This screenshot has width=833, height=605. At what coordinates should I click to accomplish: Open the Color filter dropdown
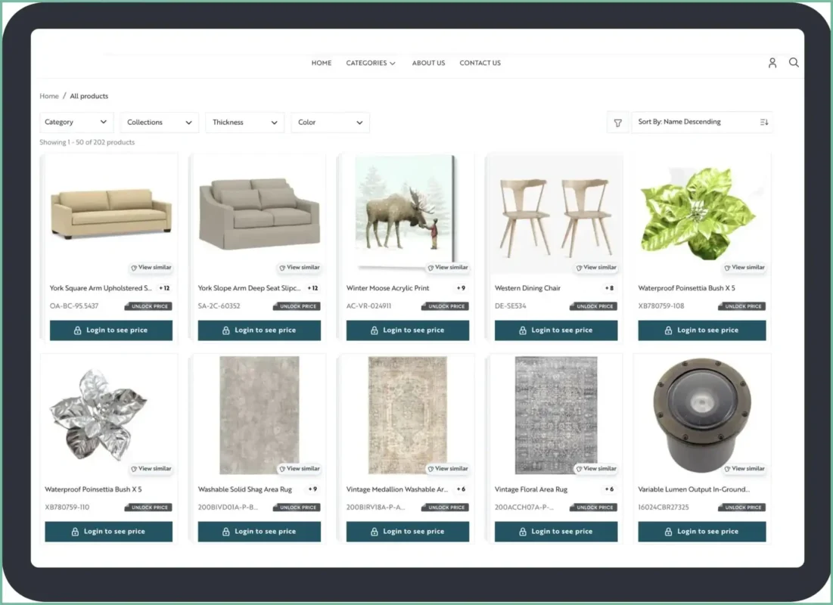(330, 122)
